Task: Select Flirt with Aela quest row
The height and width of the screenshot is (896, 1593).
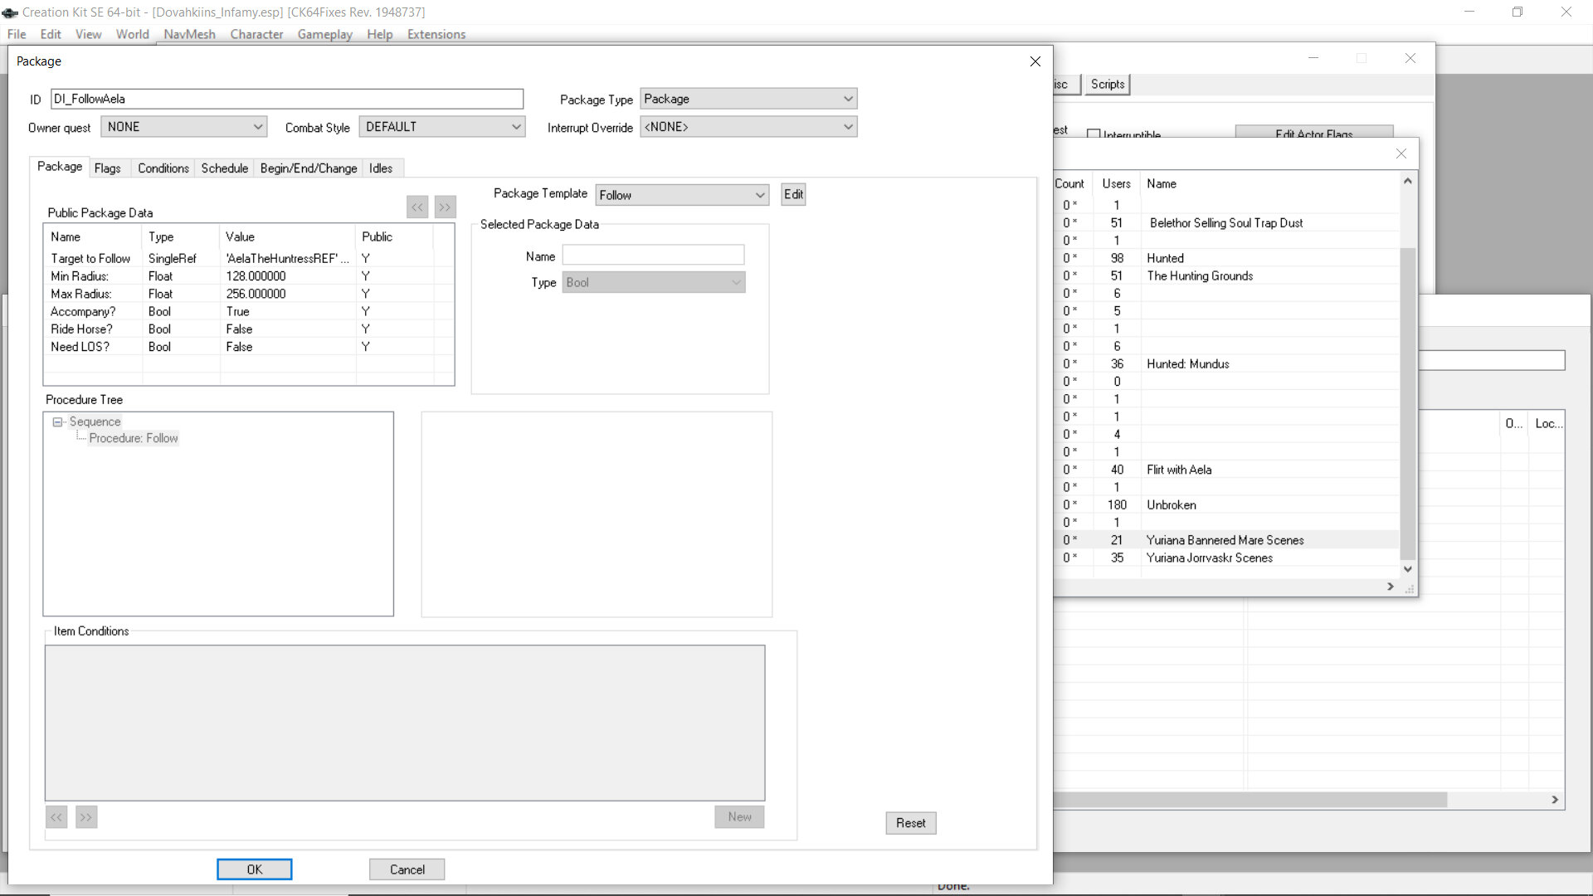Action: (1226, 470)
